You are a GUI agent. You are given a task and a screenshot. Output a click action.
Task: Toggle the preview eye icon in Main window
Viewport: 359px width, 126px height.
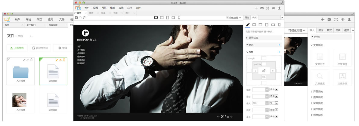coord(274,8)
